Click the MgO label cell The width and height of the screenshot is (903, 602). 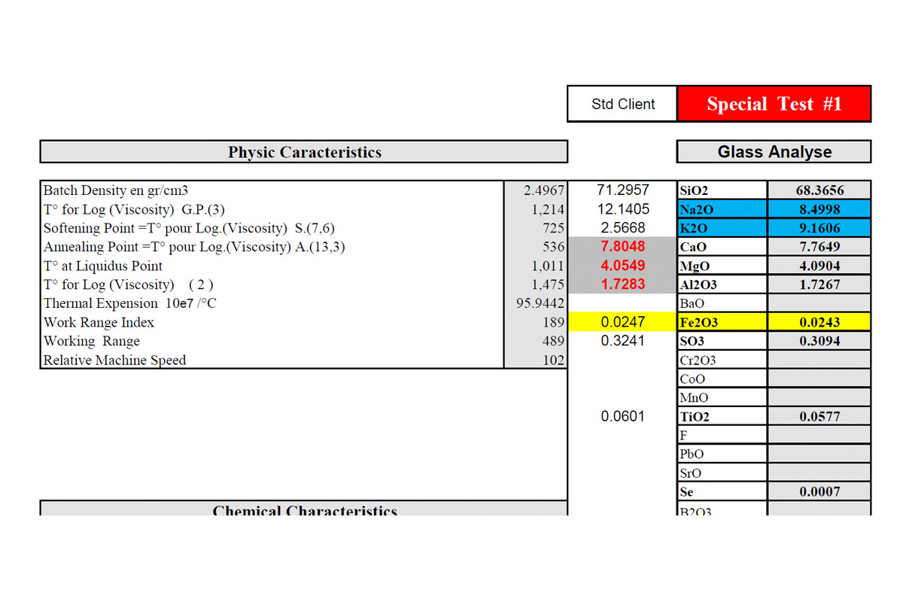click(x=722, y=266)
